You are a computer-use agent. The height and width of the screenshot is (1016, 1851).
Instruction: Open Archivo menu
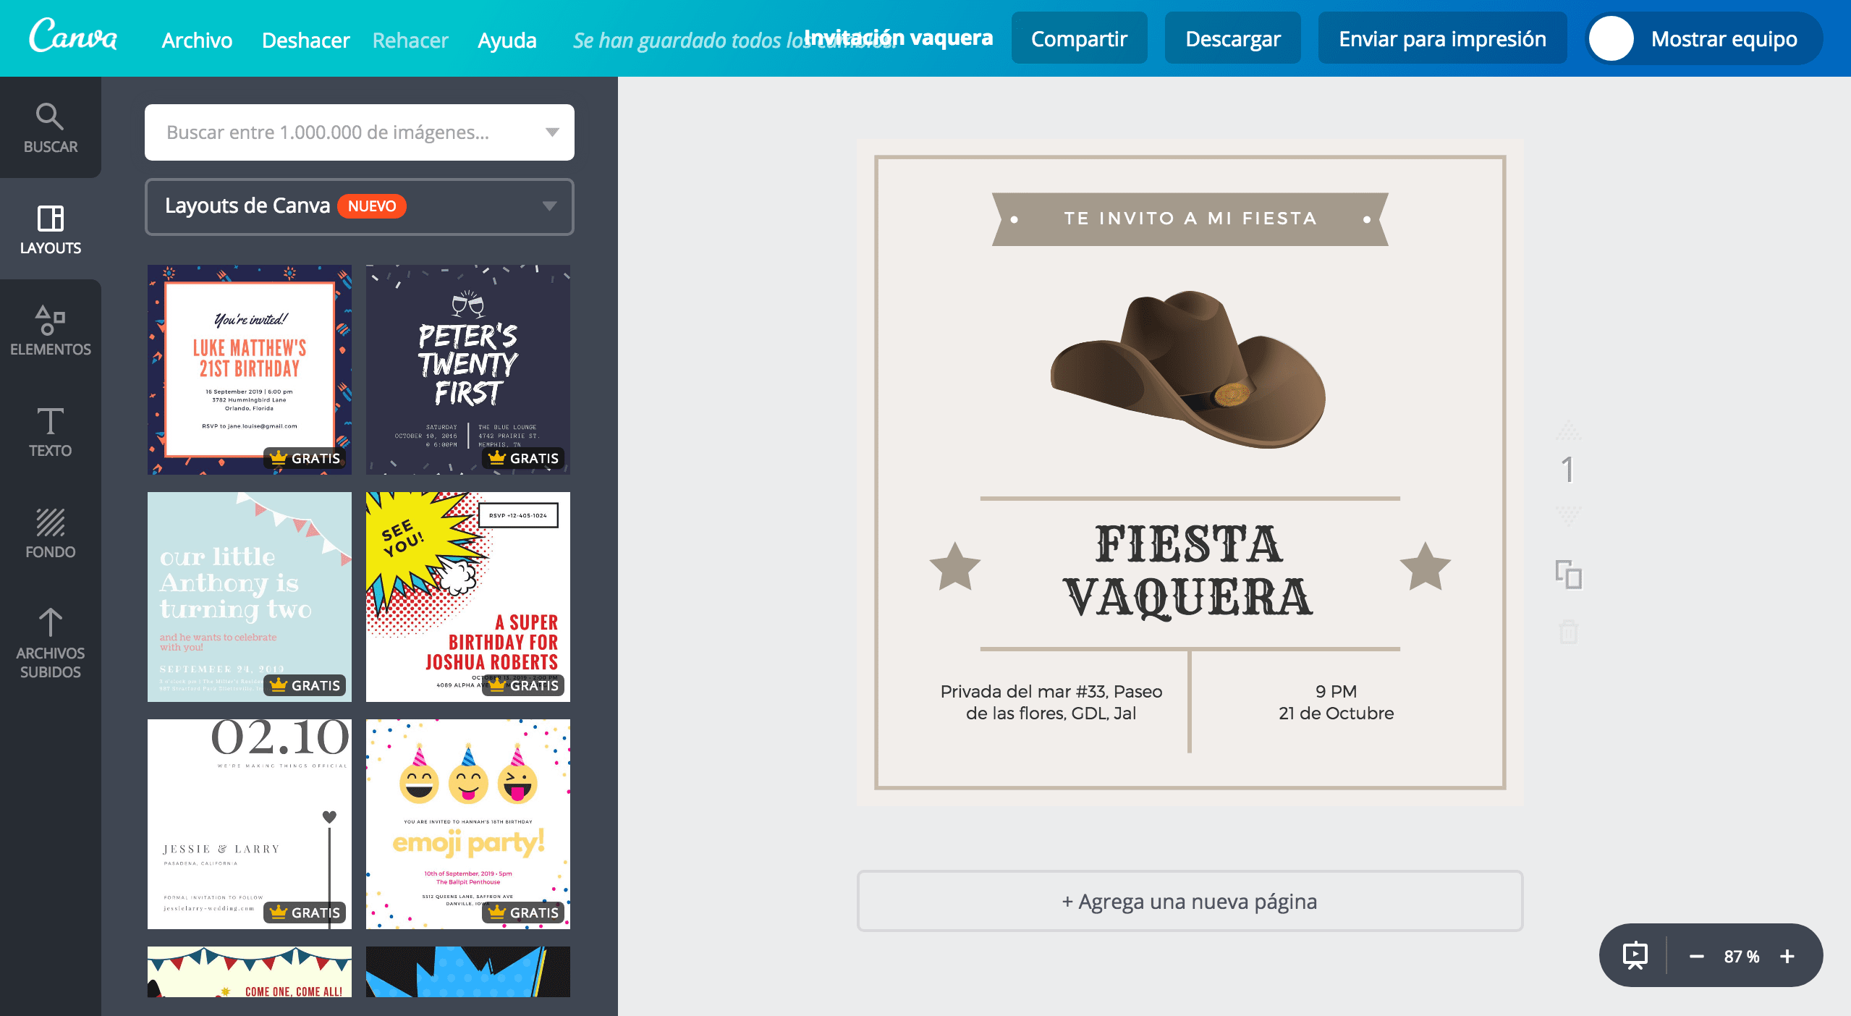(x=197, y=40)
